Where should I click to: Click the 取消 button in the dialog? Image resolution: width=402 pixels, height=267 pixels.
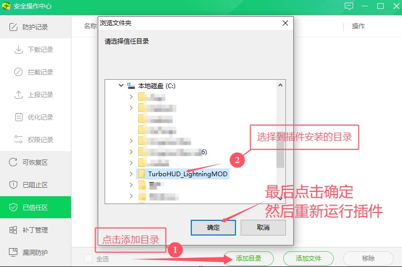(x=263, y=228)
